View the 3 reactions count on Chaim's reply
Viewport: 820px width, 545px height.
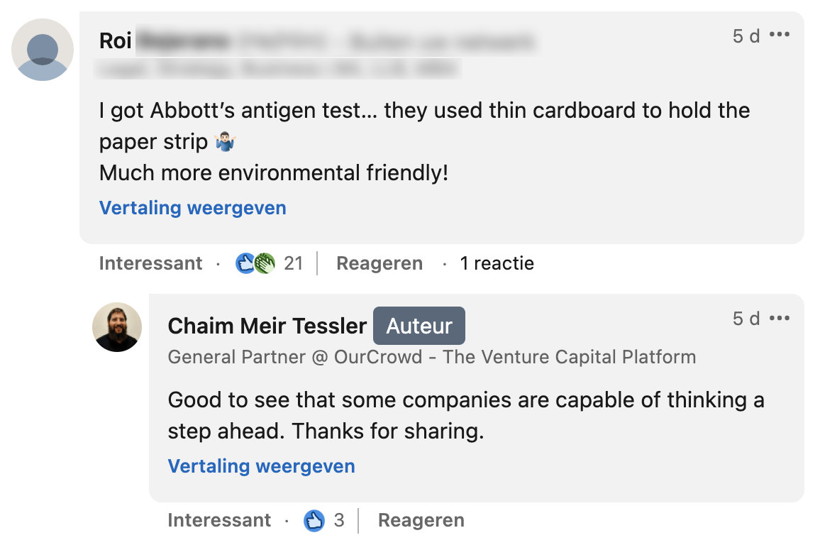point(339,521)
